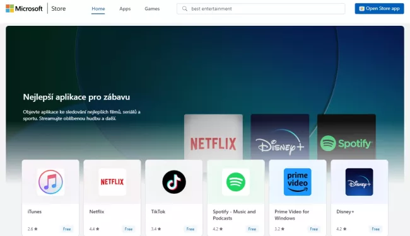
Task: Switch to the Games tab
Action: click(152, 9)
